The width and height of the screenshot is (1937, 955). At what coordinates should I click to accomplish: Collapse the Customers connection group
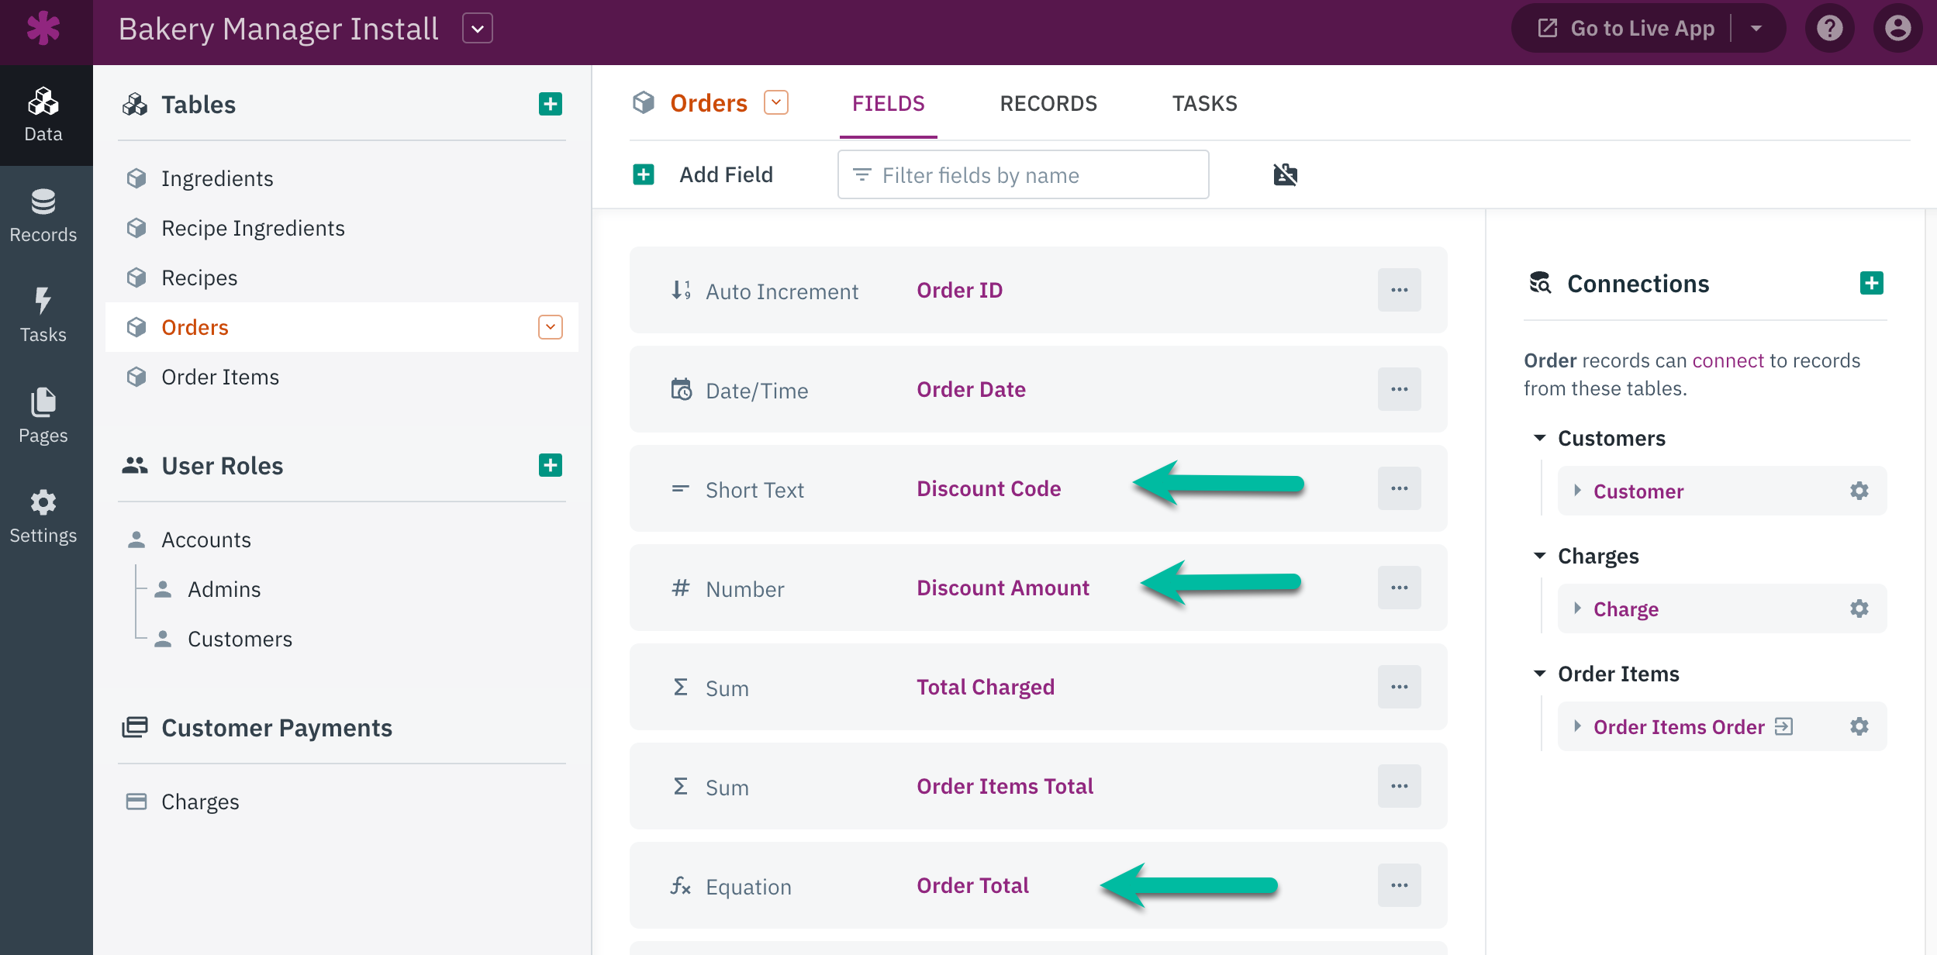[1541, 438]
